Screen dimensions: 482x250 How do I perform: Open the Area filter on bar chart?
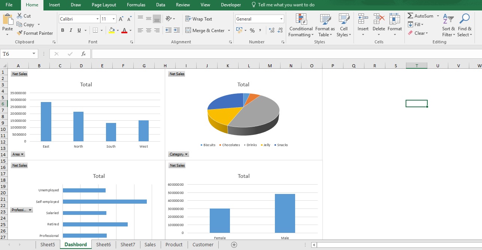point(18,154)
